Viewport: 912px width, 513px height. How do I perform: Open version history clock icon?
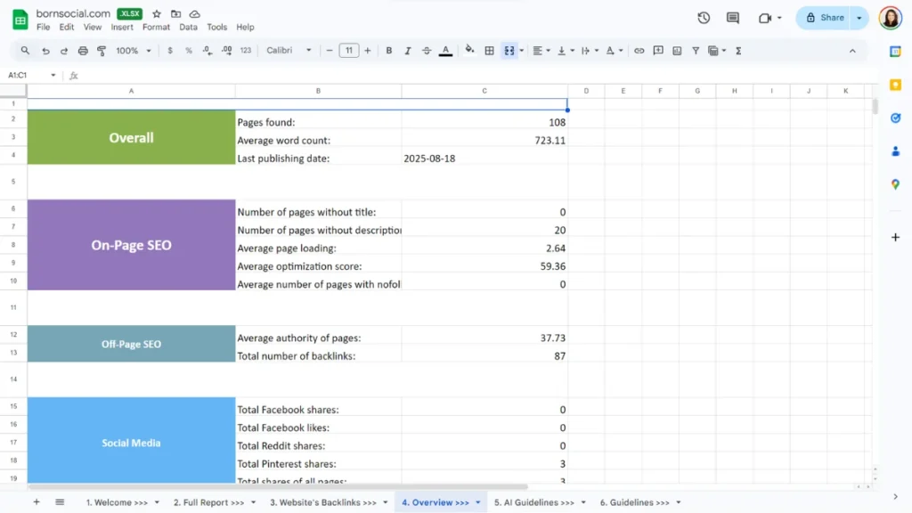[x=704, y=18]
